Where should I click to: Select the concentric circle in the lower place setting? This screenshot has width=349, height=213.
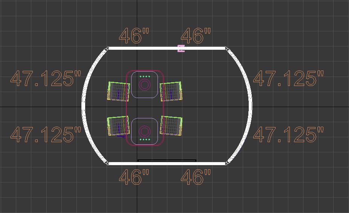pyautogui.click(x=144, y=132)
